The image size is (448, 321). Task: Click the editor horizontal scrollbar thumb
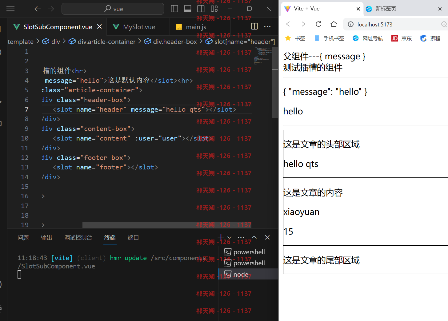167,225
